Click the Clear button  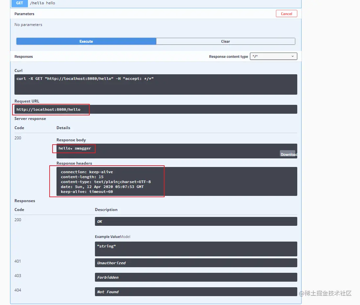[x=225, y=41]
